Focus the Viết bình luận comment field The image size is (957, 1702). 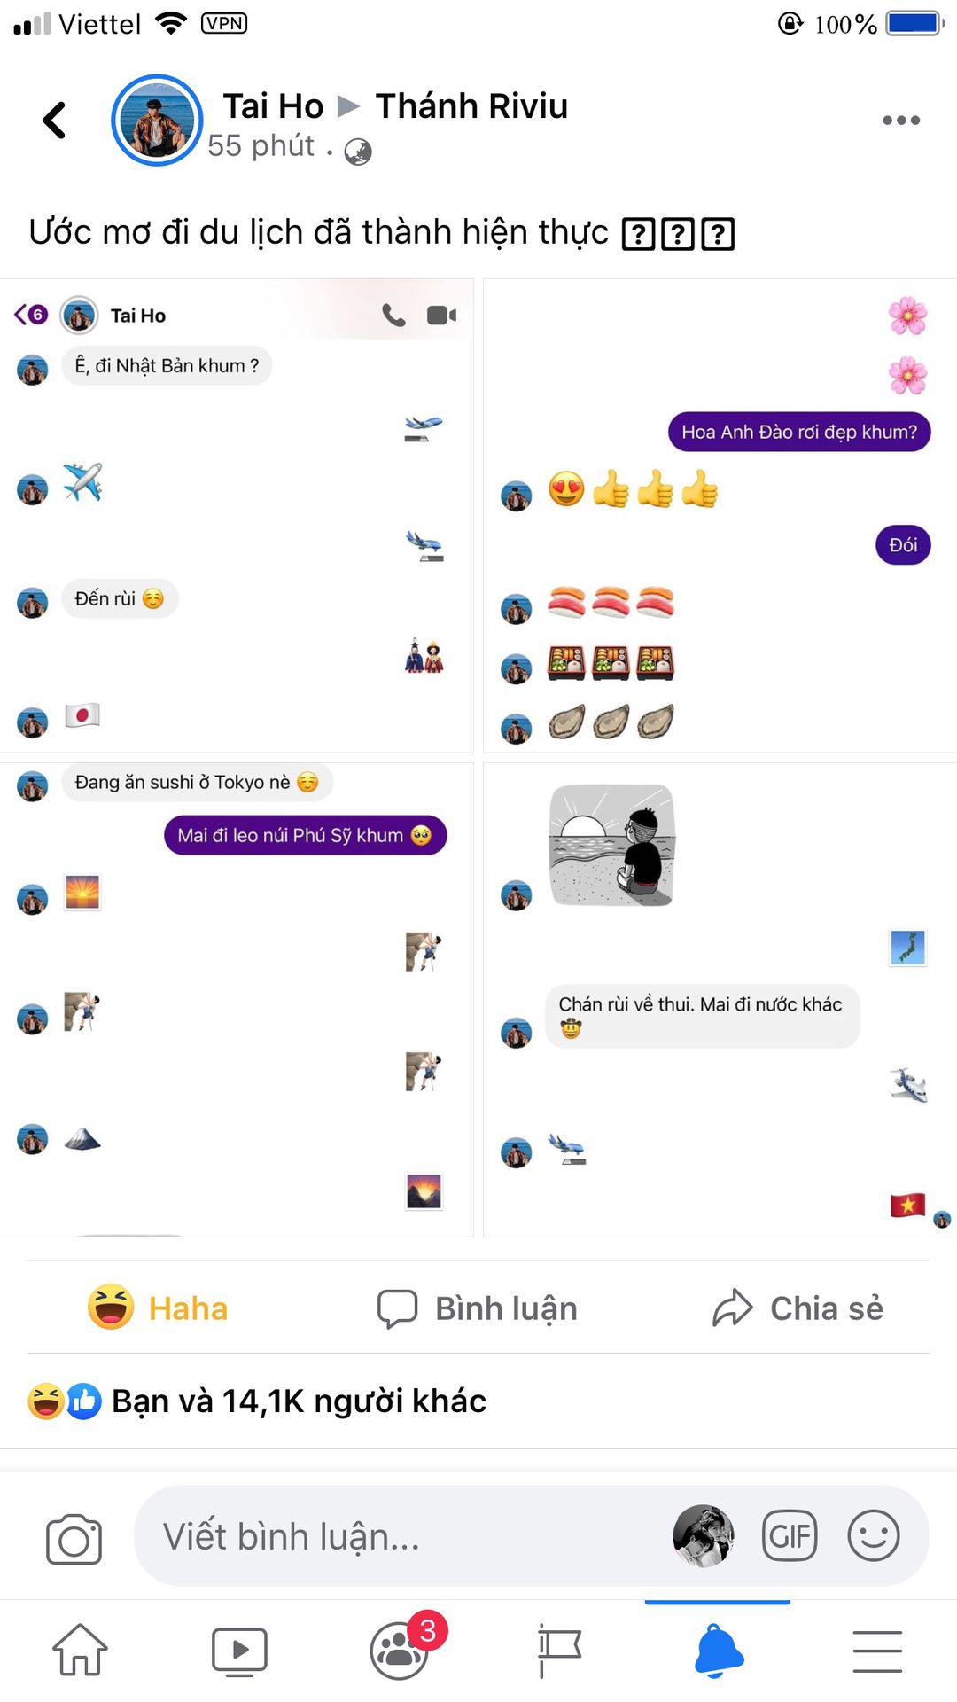(399, 1536)
